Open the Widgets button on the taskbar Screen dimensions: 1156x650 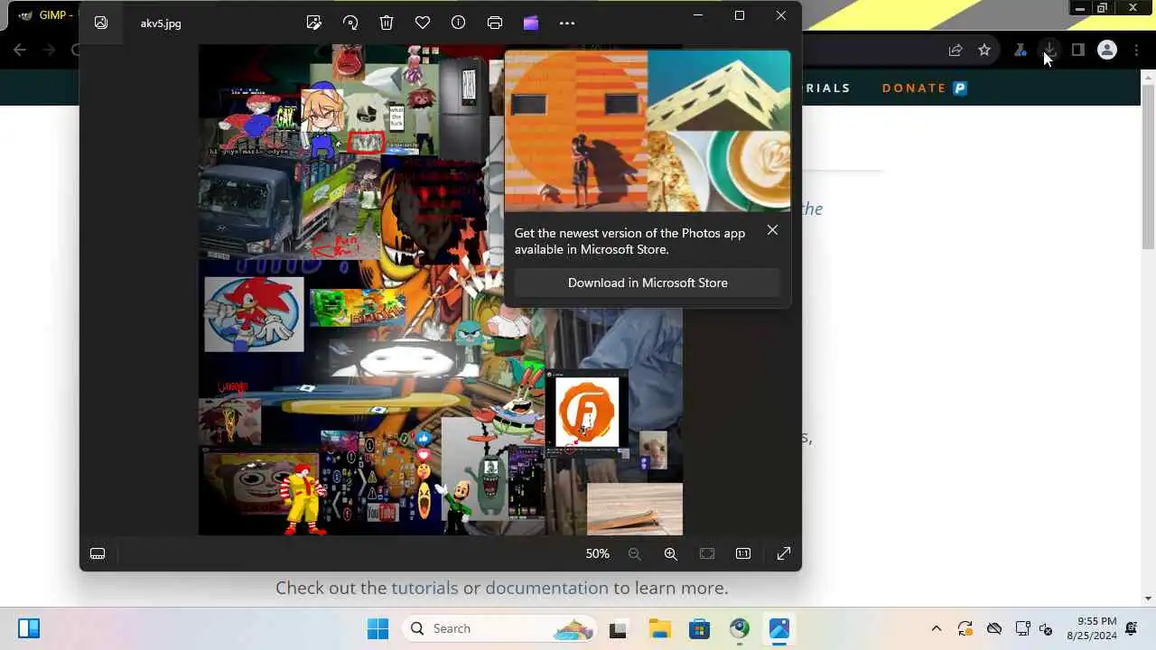29,628
